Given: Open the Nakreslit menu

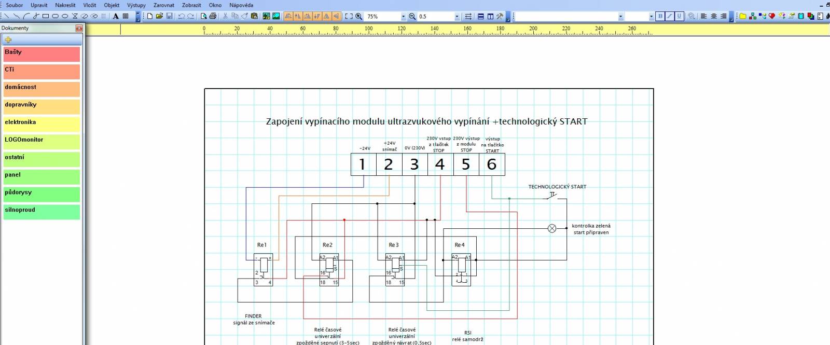Looking at the screenshot, I should point(65,5).
